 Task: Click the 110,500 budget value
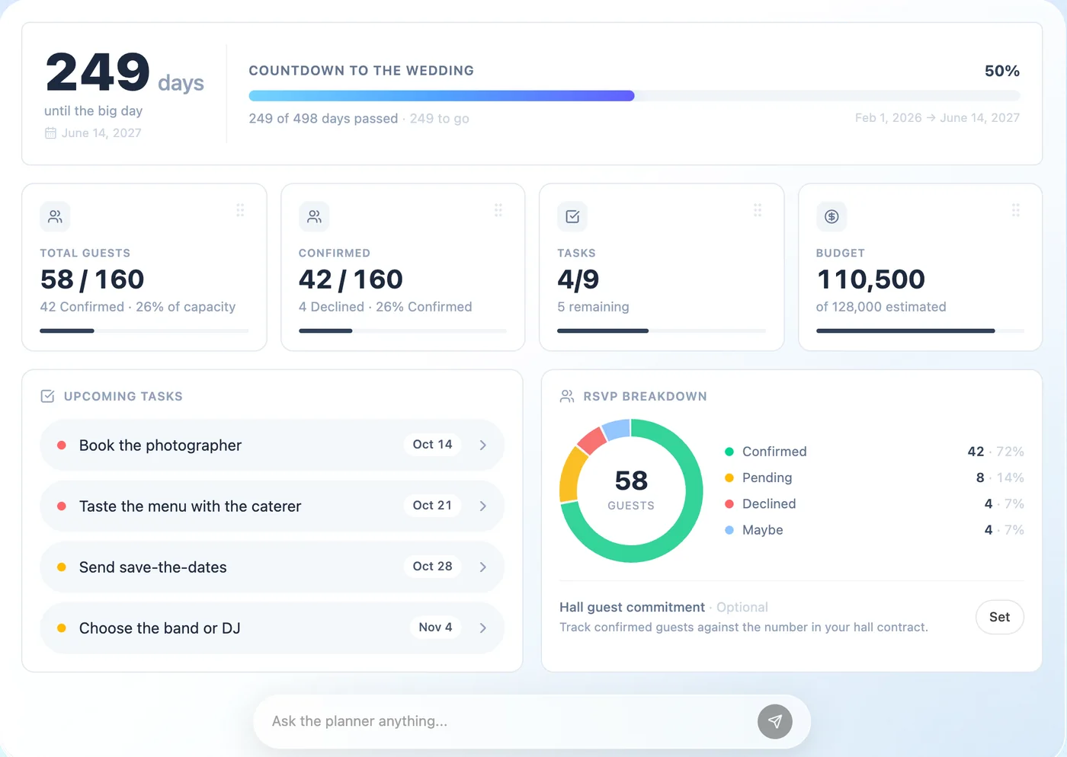coord(871,279)
